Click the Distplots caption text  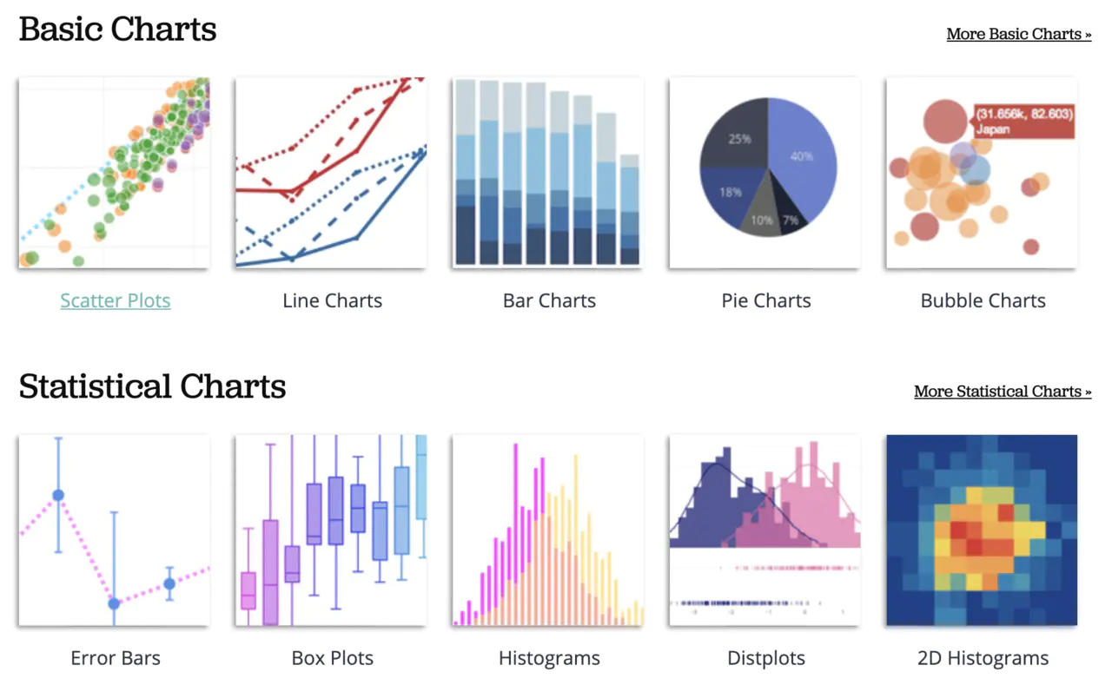[766, 658]
